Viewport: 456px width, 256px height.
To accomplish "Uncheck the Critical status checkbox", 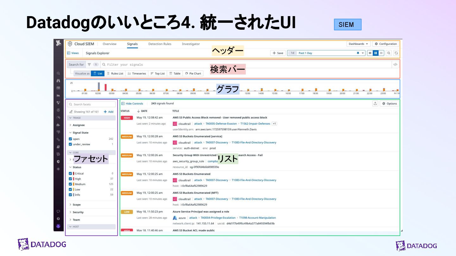I will coord(70,174).
